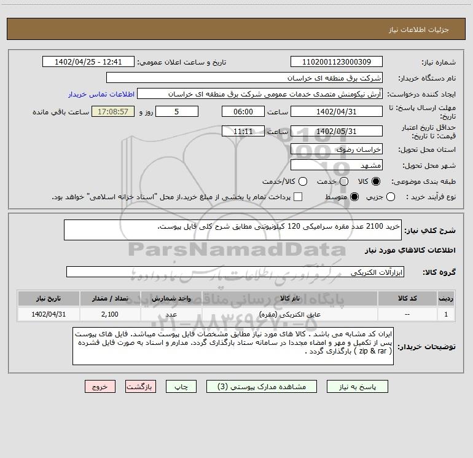Click the remaining time 17:08:57 field
The width and height of the screenshot is (473, 458).
pyautogui.click(x=113, y=111)
